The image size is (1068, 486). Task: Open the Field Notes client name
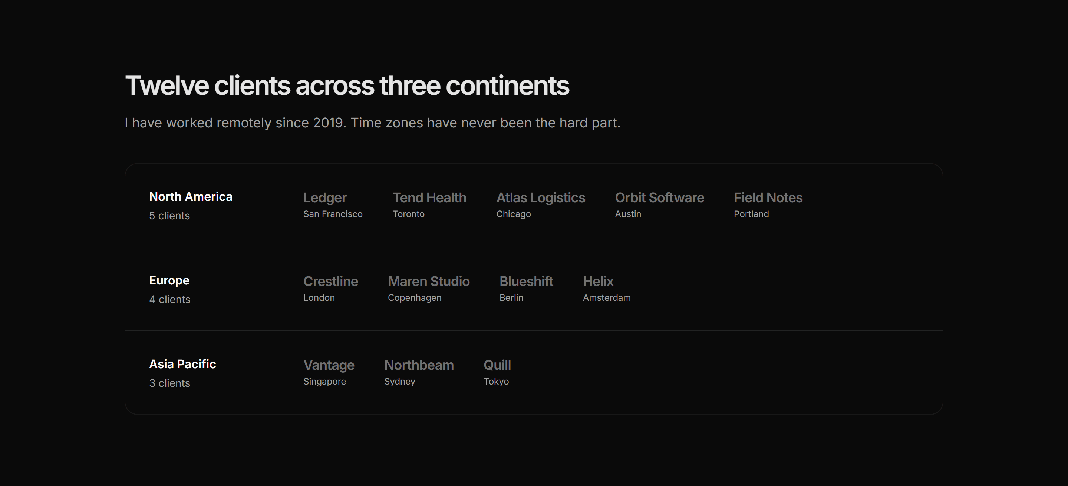[768, 198]
